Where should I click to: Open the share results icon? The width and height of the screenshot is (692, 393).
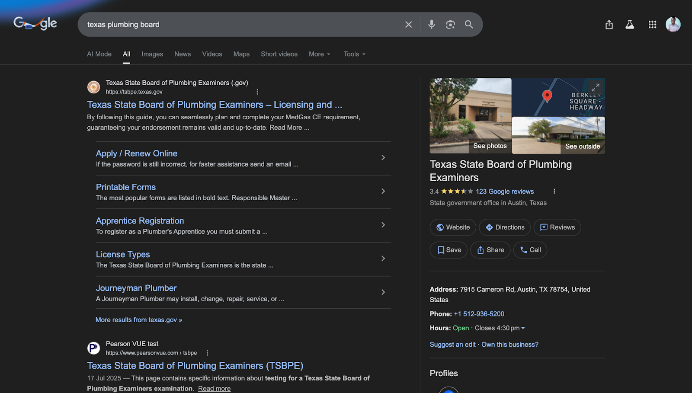click(609, 25)
